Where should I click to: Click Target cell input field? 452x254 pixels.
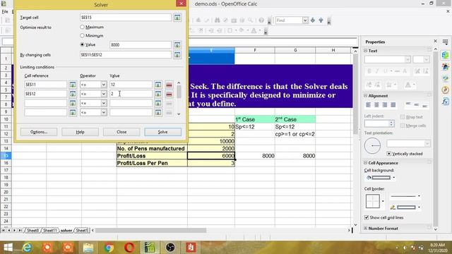[126, 18]
